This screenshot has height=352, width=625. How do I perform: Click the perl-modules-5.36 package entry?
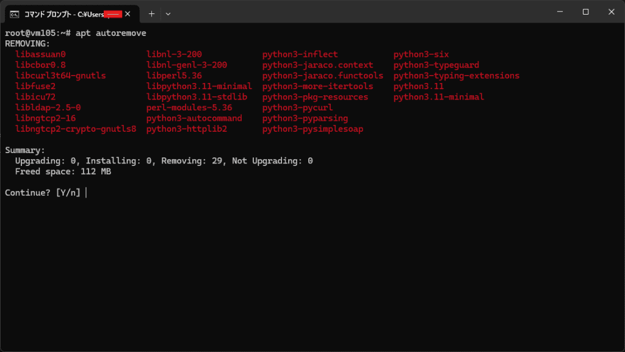point(189,107)
